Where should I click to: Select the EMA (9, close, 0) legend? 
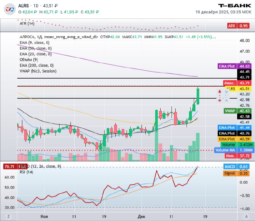pos(34,43)
